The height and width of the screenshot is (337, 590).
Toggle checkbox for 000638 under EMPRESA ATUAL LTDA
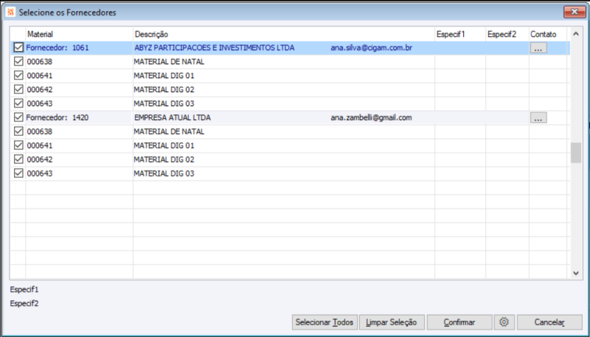pyautogui.click(x=18, y=131)
